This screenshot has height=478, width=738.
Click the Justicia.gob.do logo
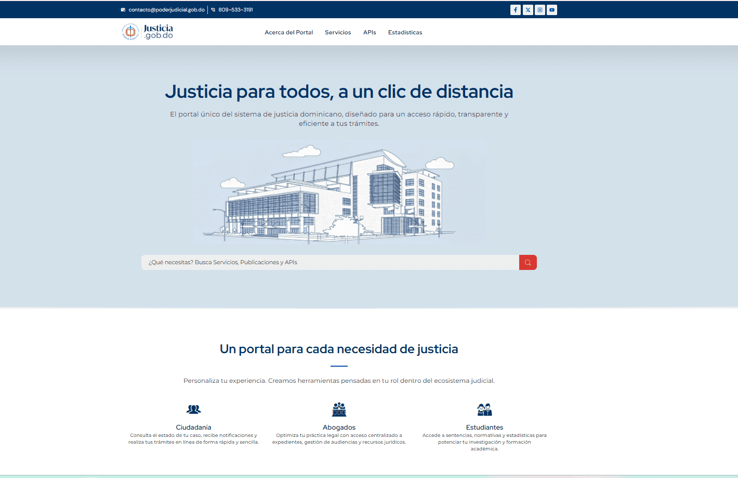tap(147, 31)
